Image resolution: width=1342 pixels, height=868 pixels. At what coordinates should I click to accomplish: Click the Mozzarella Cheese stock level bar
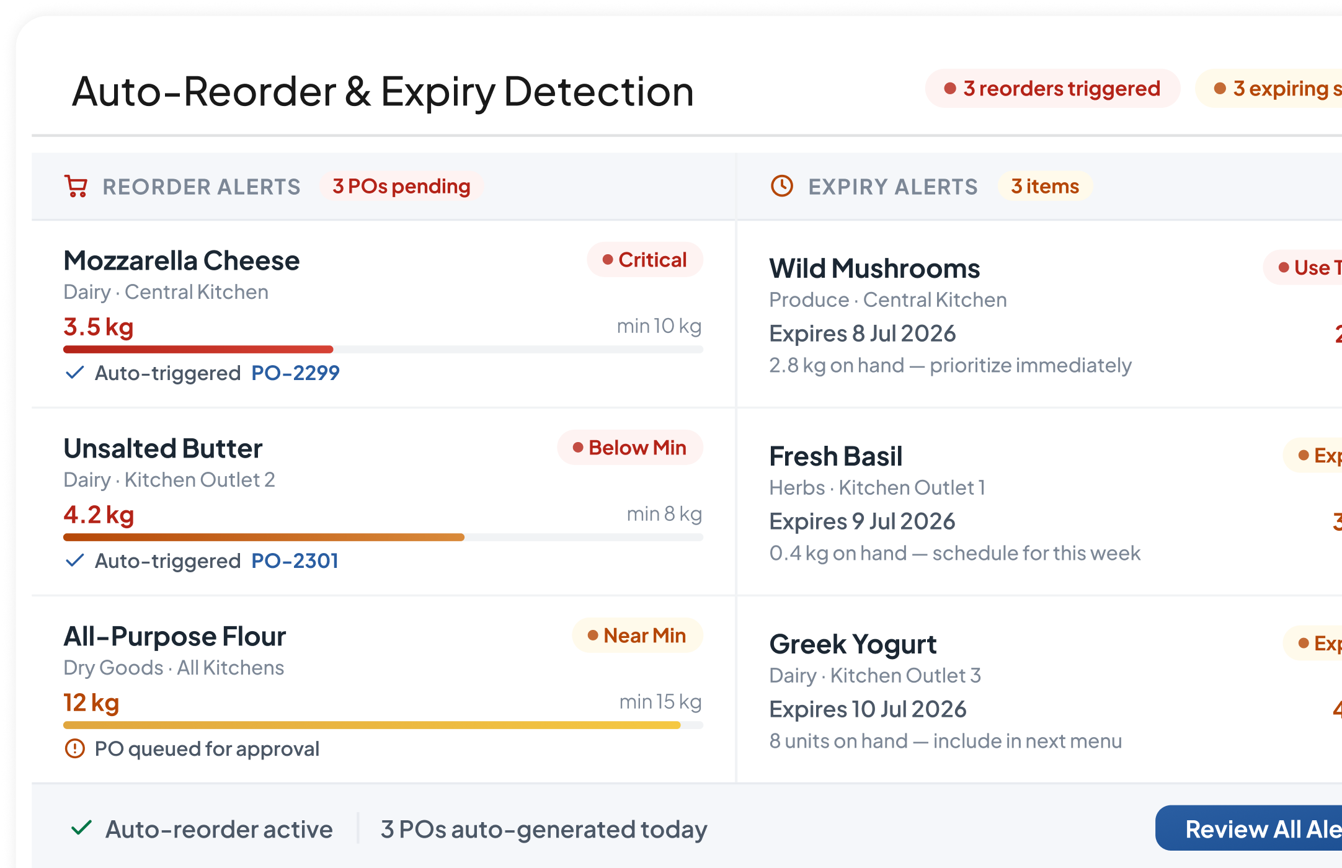383,350
